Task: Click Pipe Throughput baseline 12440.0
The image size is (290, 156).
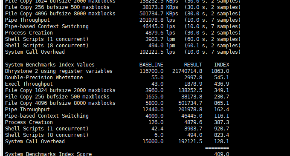Action: click(153, 110)
